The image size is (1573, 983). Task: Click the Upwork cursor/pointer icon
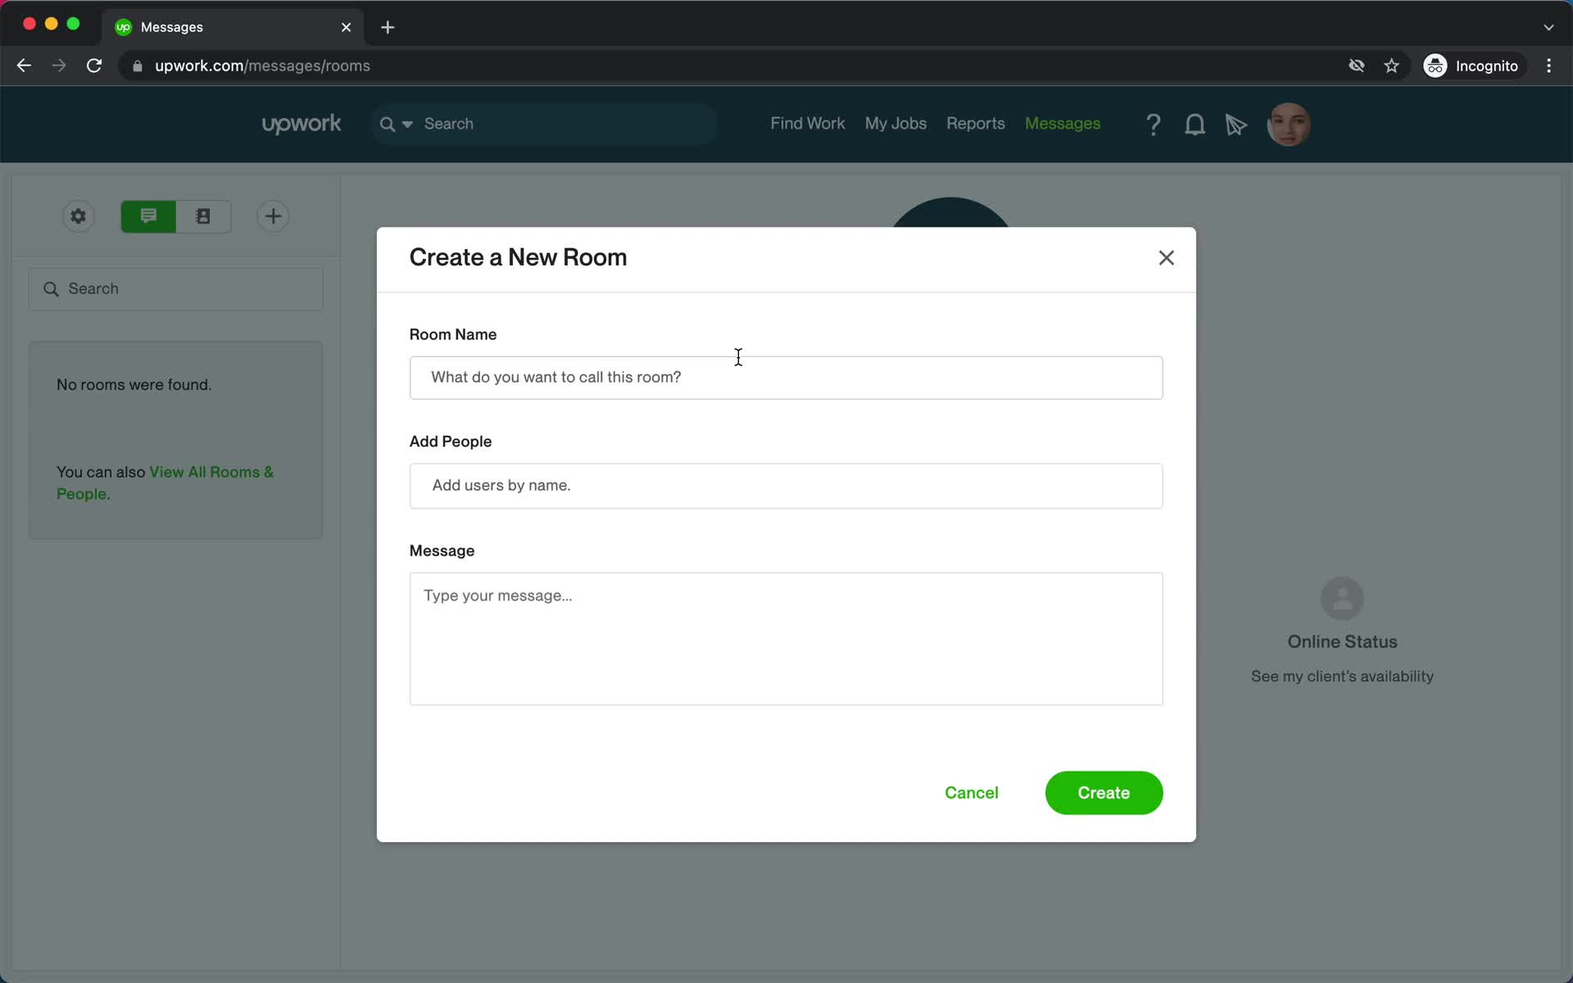click(1235, 124)
